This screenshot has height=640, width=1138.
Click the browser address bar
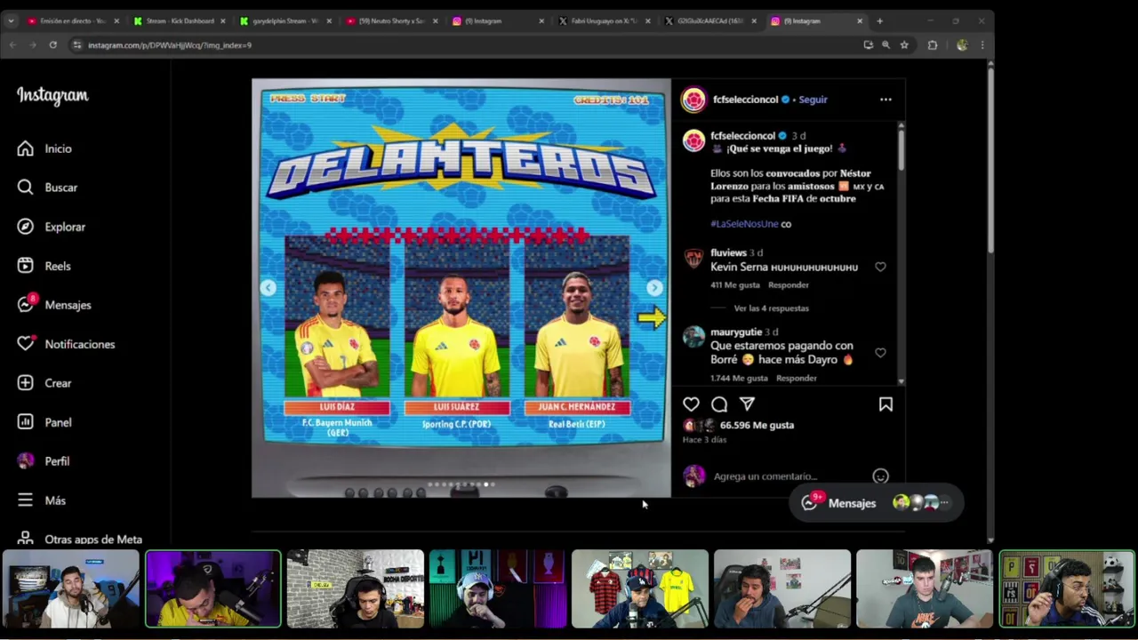point(462,44)
